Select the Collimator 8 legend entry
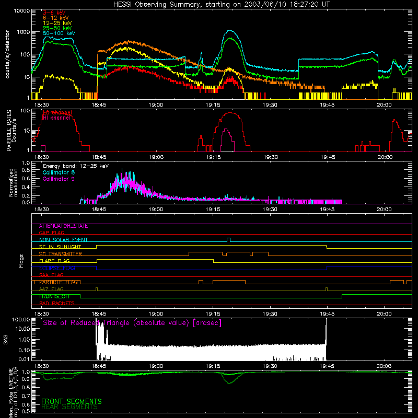This screenshot has height=418, width=418. [59, 172]
